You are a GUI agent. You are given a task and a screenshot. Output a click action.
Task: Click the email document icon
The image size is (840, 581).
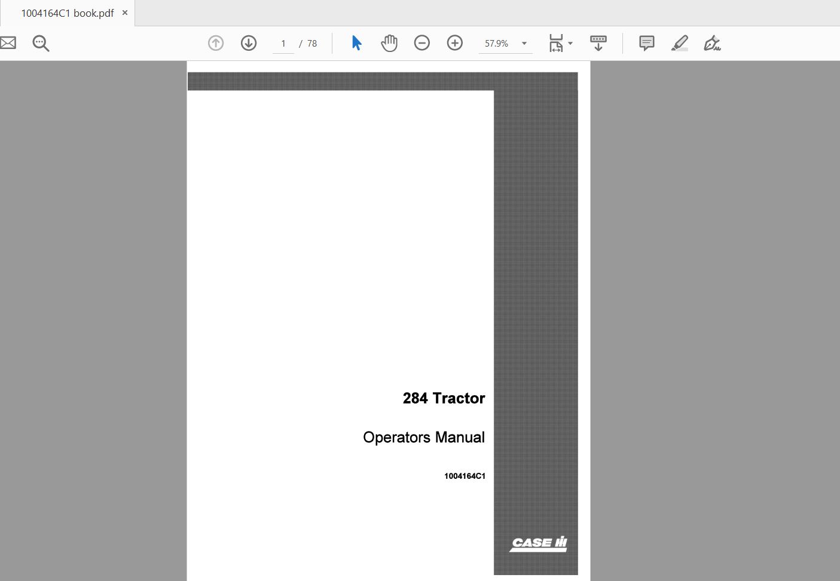[x=8, y=42]
